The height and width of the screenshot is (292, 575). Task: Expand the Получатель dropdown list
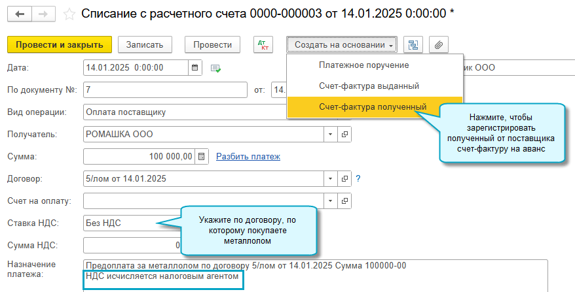(x=331, y=134)
